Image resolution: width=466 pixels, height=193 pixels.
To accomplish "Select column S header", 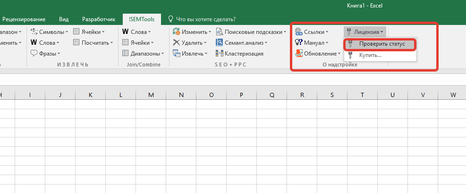I will tap(332, 95).
